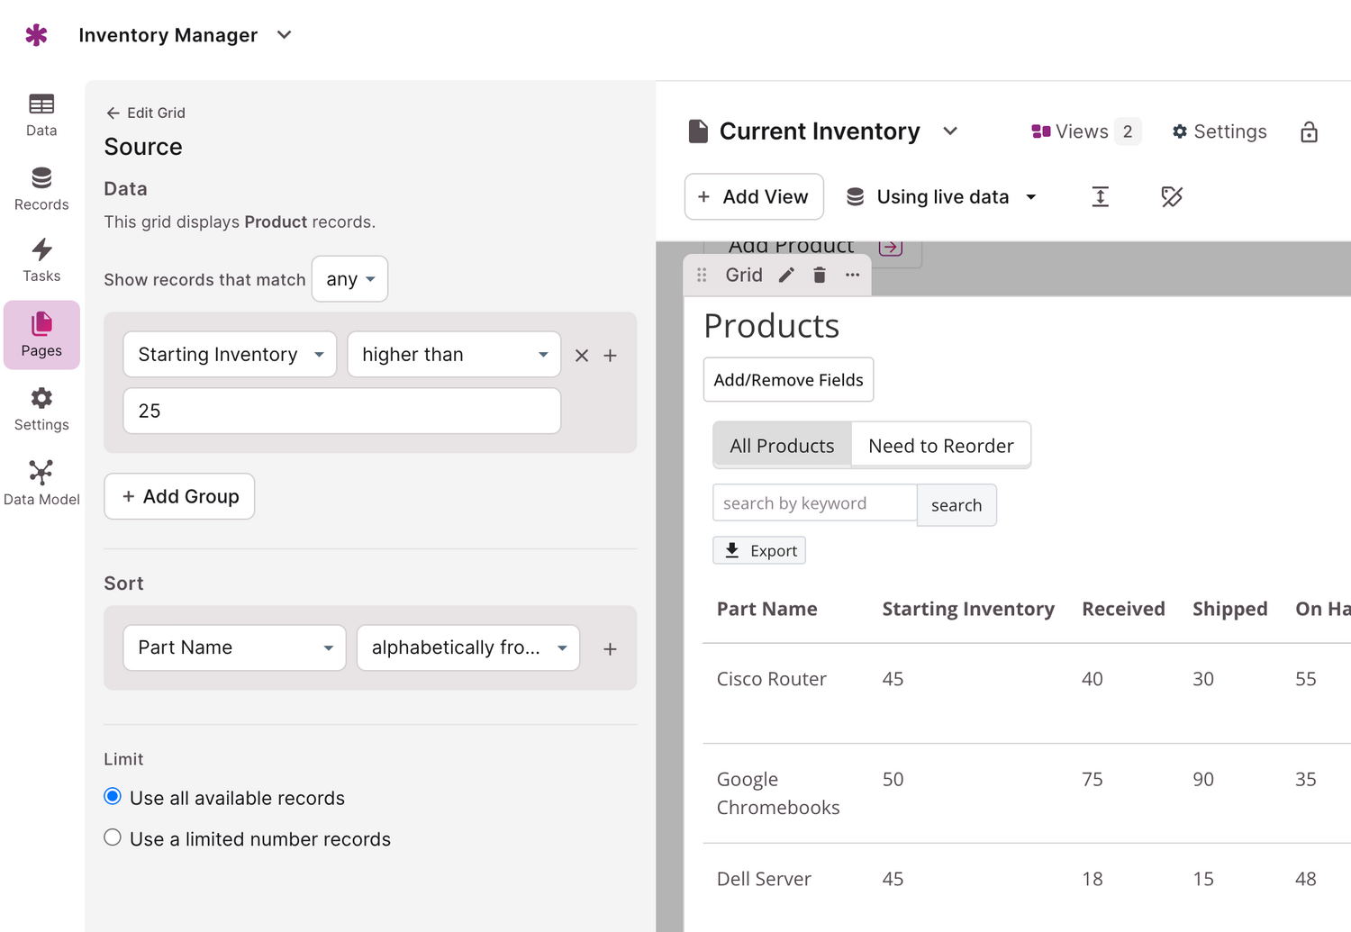Go to Records in the sidebar
Image resolution: width=1351 pixels, height=932 pixels.
click(41, 189)
